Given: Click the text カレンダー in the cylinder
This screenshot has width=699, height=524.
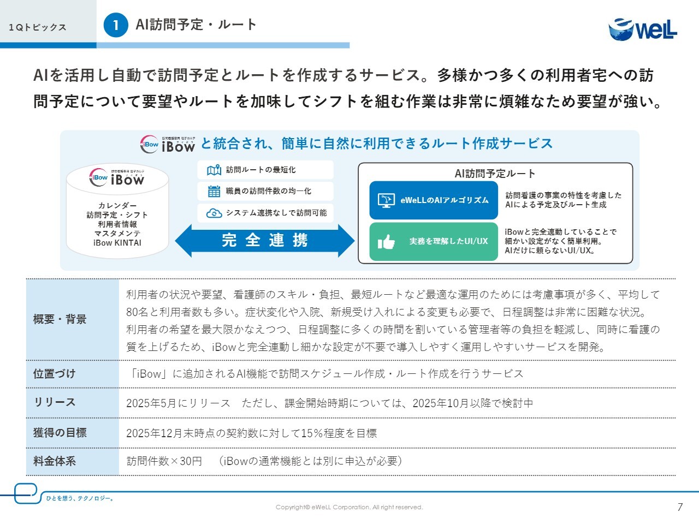Looking at the screenshot, I should coord(117,206).
